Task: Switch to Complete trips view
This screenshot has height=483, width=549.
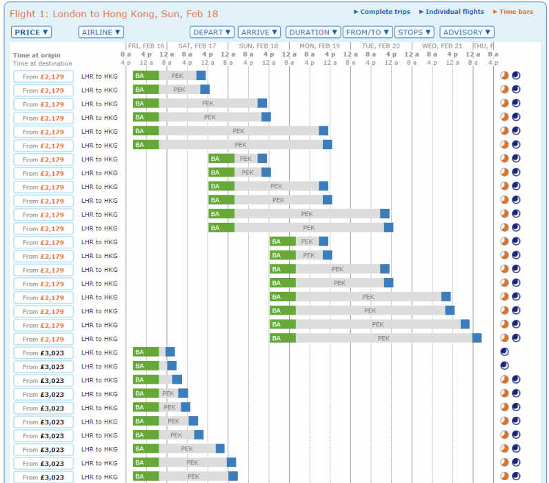Action: pyautogui.click(x=384, y=12)
